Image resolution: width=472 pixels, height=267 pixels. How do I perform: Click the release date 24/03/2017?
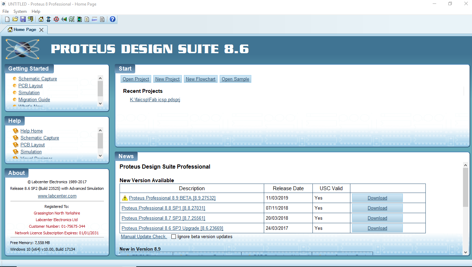pos(277,228)
